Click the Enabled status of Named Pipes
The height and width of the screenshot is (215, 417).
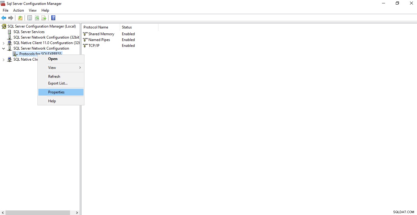(x=128, y=40)
